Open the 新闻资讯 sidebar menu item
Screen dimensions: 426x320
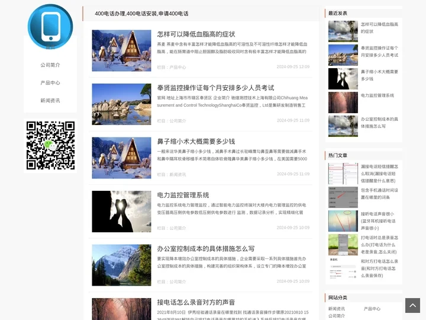click(50, 100)
